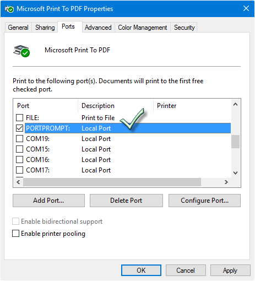Confirm with the OK button
Image resolution: width=255 pixels, height=281 pixels.
click(x=141, y=271)
